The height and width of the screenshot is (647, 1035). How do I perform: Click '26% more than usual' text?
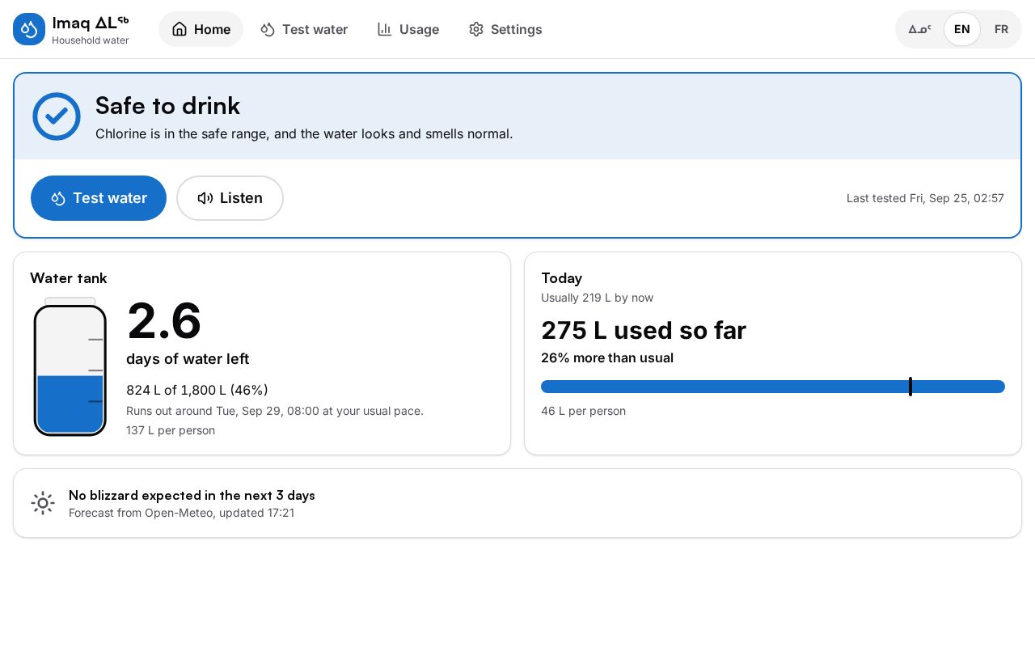pos(607,357)
